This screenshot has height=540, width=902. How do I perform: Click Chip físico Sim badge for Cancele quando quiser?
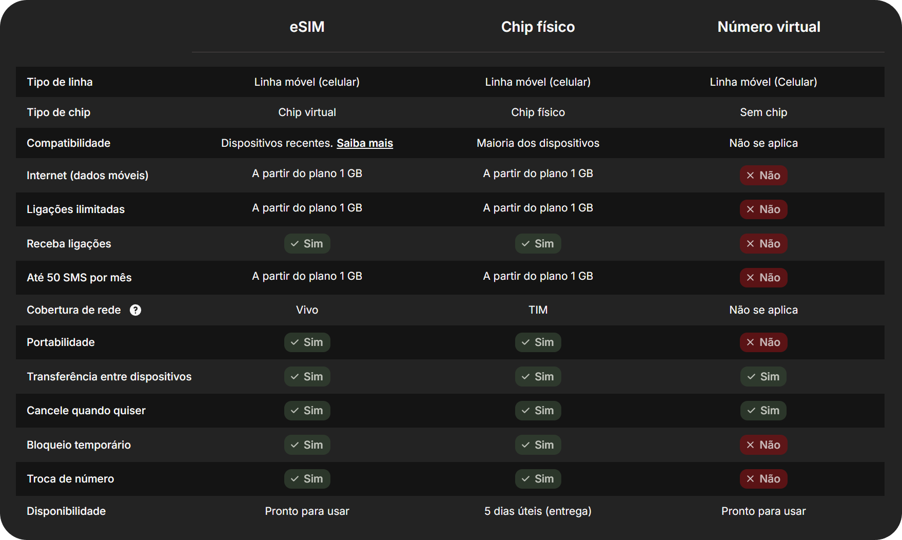coord(538,411)
